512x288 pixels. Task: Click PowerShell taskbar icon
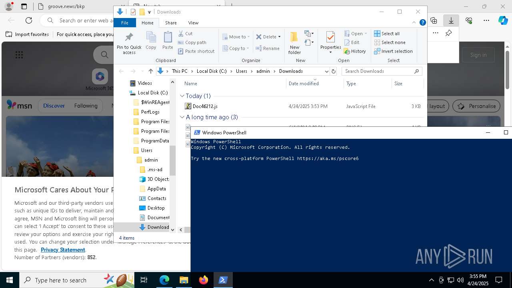coord(223,280)
